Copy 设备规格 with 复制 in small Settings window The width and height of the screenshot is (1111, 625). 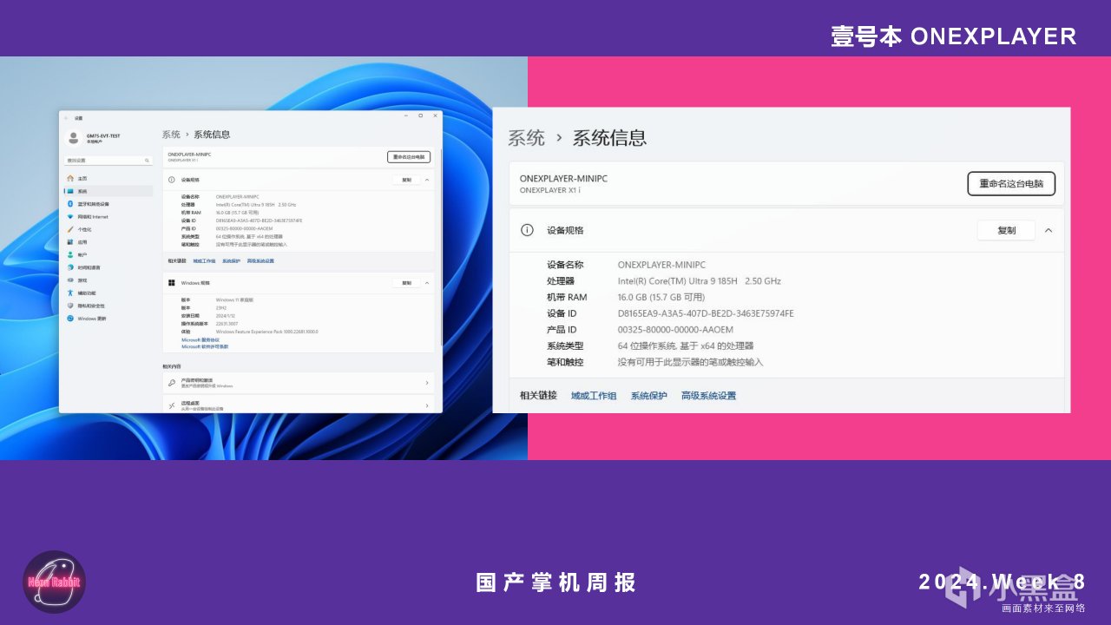pos(406,180)
